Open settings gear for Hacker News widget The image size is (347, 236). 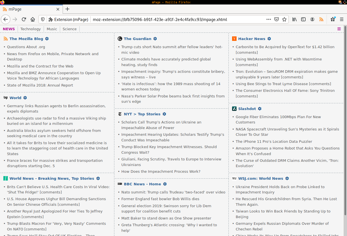tap(269, 39)
